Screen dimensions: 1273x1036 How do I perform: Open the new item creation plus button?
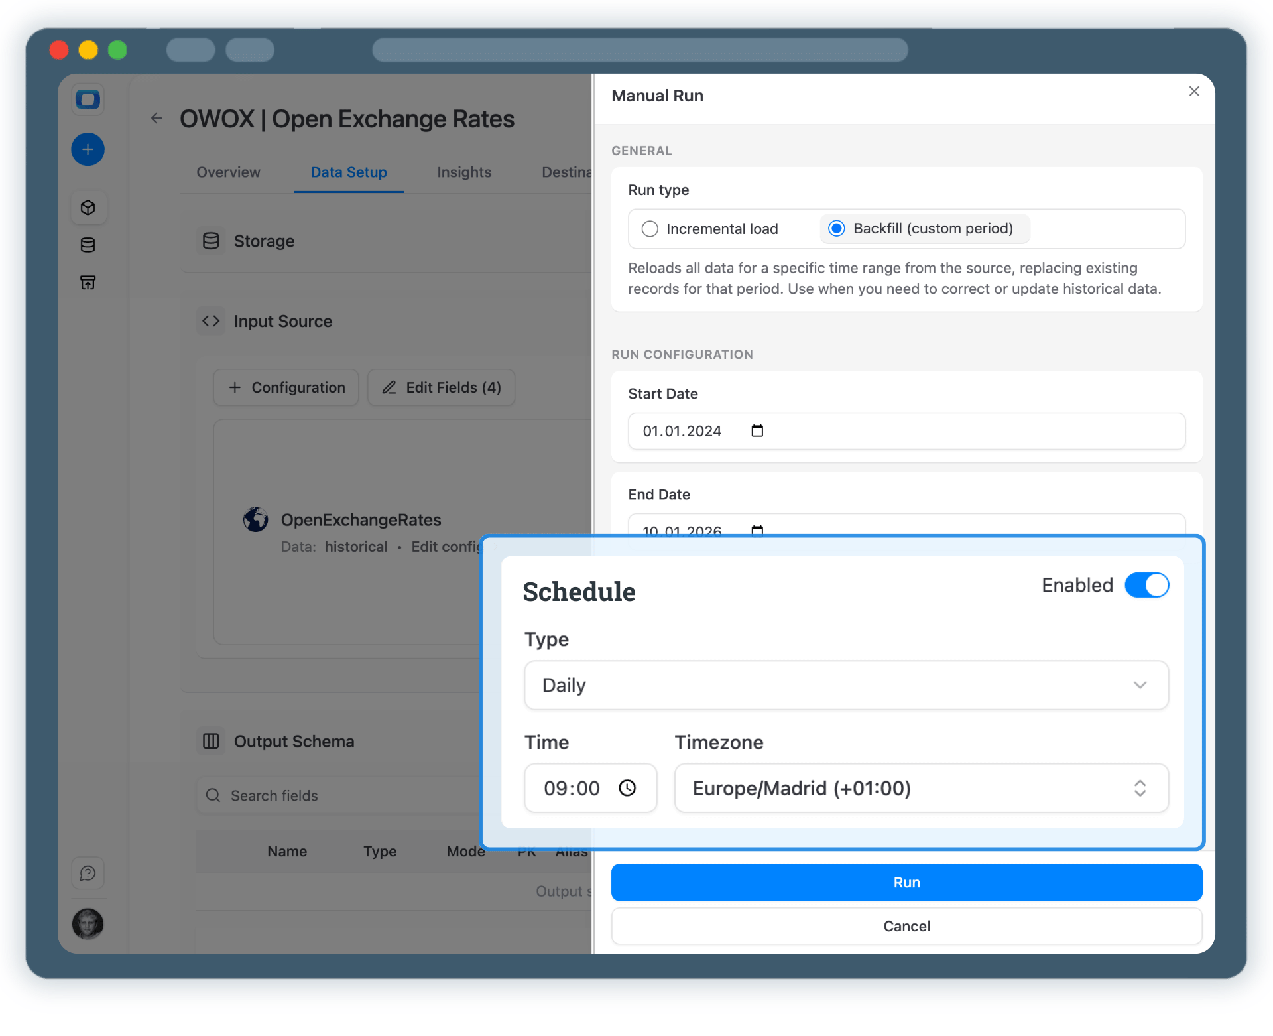coord(88,149)
